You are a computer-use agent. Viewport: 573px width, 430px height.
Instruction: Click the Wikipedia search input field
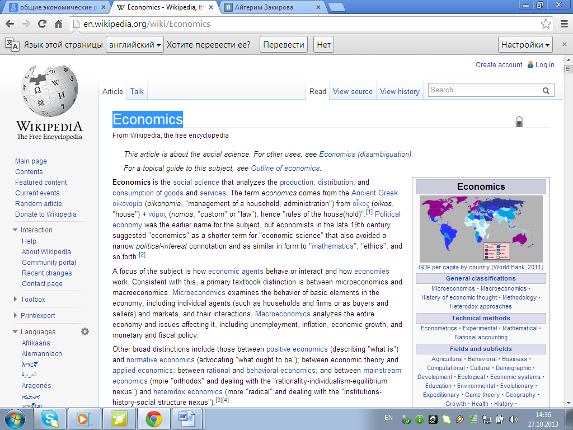(484, 90)
